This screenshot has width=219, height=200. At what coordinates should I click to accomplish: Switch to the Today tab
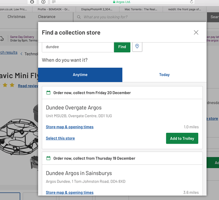click(x=165, y=75)
